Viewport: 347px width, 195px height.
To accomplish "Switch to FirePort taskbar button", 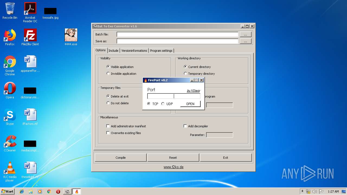I will click(77, 191).
